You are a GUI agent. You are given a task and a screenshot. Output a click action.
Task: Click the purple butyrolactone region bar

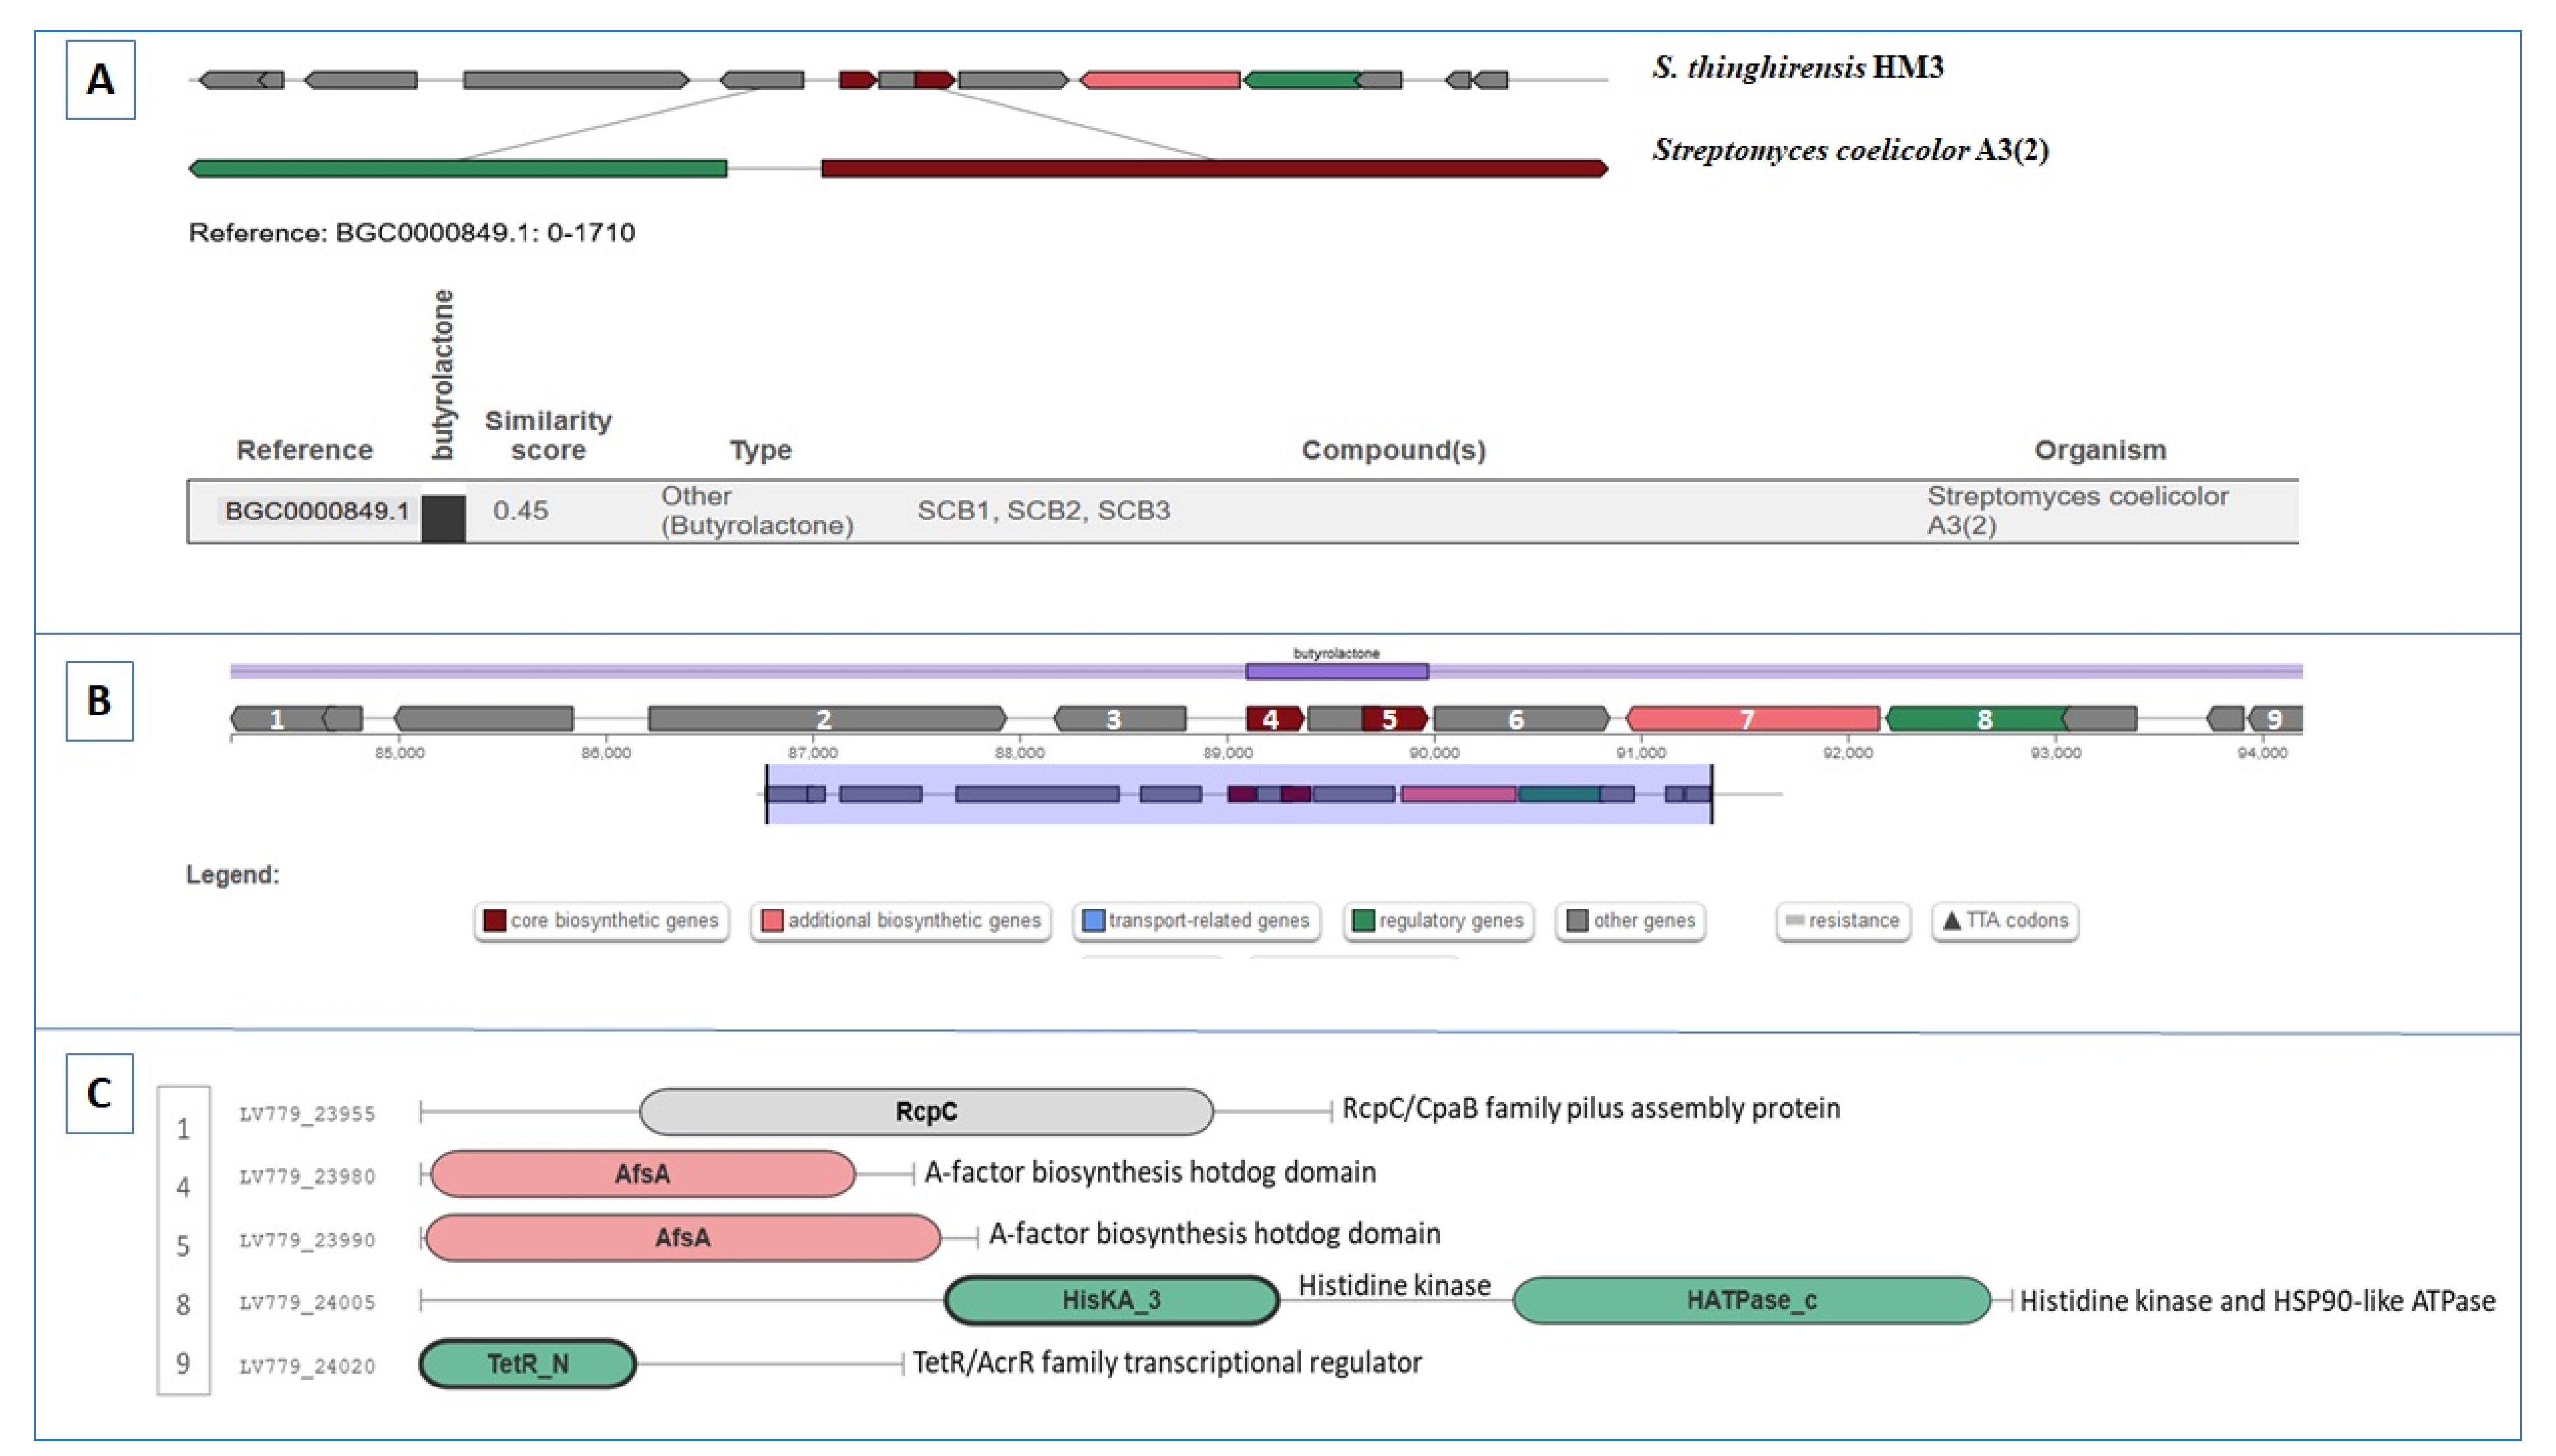pyautogui.click(x=1336, y=671)
